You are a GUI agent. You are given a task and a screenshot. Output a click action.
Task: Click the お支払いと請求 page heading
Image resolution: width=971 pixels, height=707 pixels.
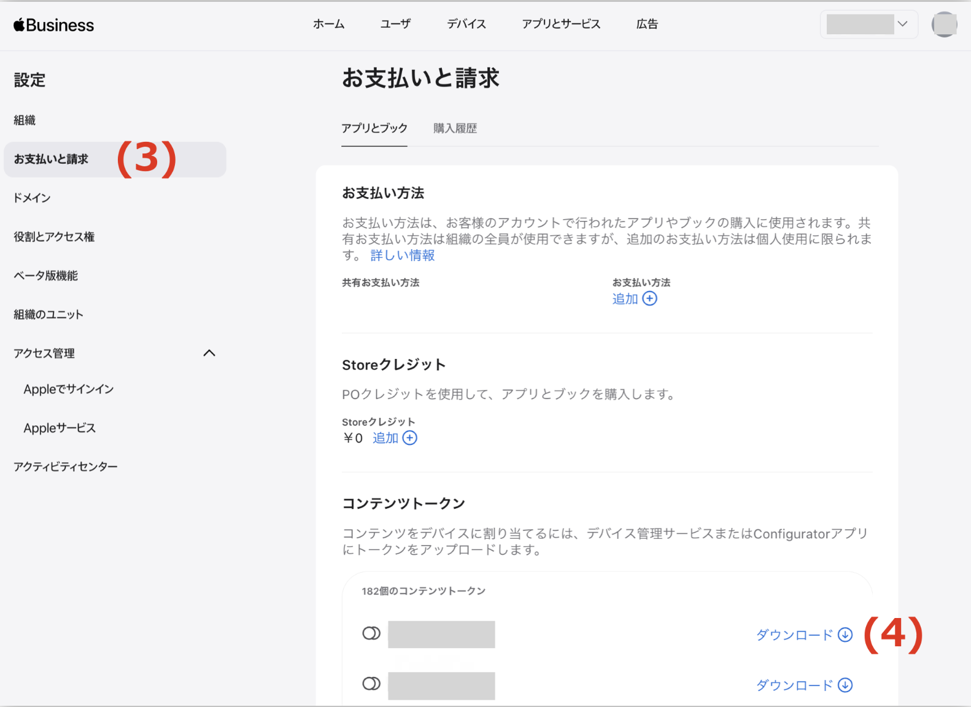click(420, 78)
